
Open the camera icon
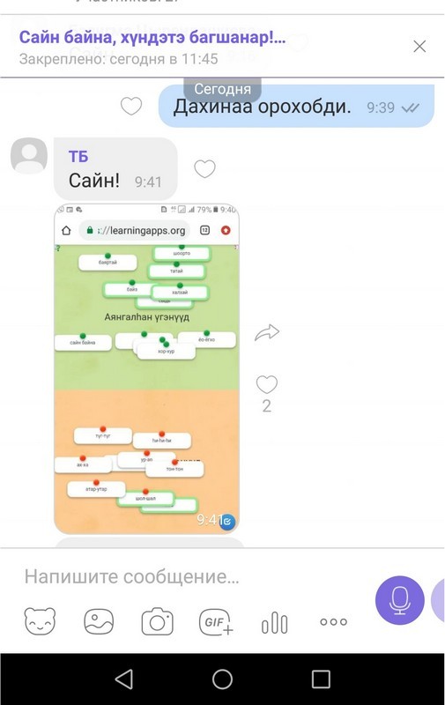coord(157,621)
